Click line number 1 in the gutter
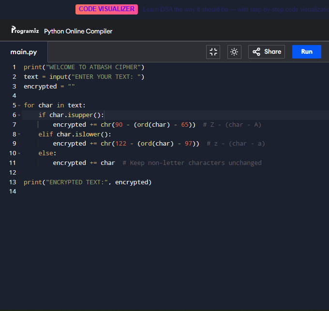 click(x=14, y=67)
